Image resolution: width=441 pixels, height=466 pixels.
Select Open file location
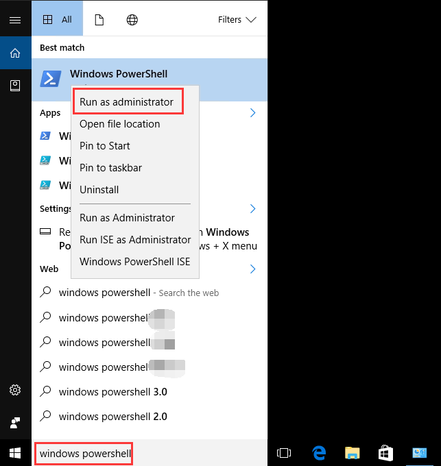click(120, 124)
